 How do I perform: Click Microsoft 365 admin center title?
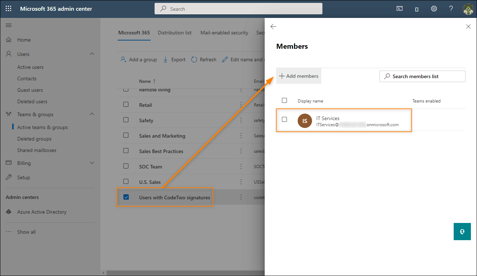pyautogui.click(x=56, y=9)
